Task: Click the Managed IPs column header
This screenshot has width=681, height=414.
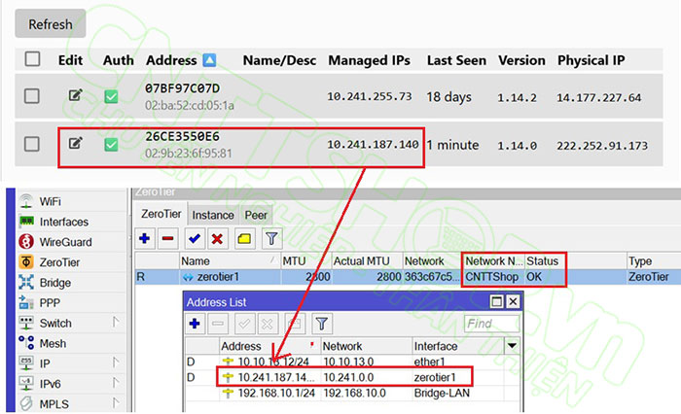Action: [369, 60]
